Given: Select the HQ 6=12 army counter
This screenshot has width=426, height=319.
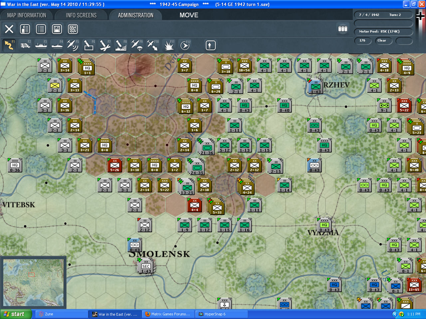Looking at the screenshot, I should [185, 106].
